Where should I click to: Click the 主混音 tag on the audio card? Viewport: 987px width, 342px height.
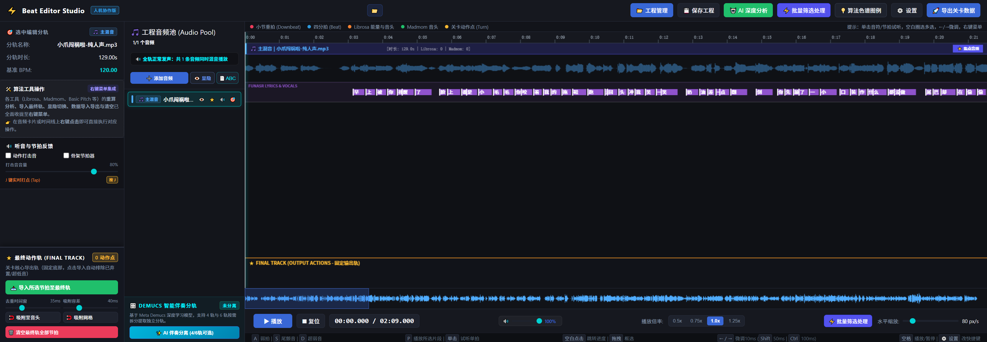coord(148,100)
